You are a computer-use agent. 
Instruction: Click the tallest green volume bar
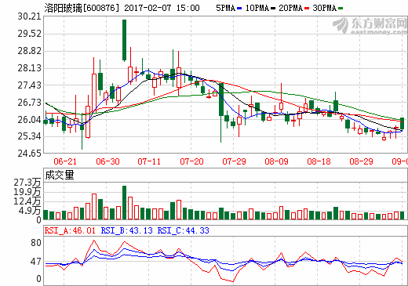tap(125, 202)
